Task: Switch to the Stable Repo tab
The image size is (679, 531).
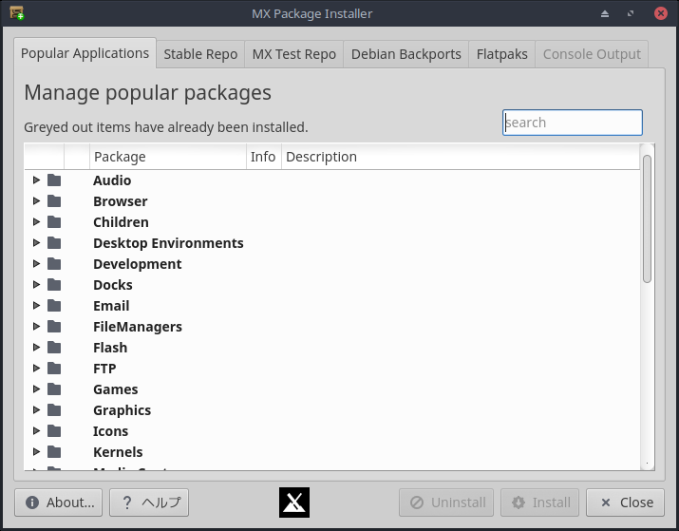Action: click(200, 54)
